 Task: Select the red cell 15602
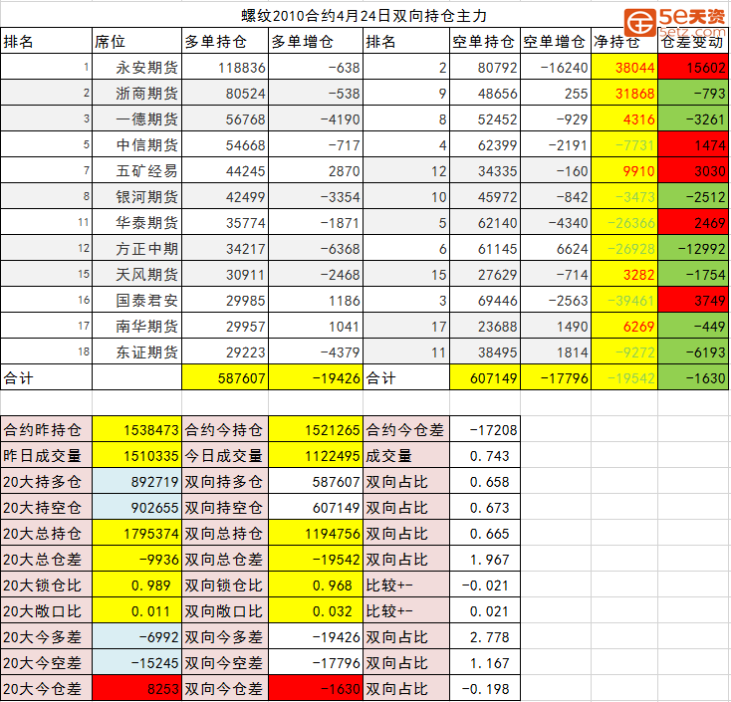pyautogui.click(x=693, y=68)
